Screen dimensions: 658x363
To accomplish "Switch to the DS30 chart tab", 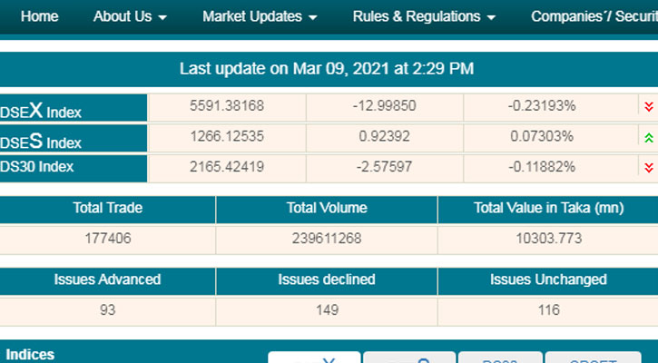I will [x=500, y=358].
